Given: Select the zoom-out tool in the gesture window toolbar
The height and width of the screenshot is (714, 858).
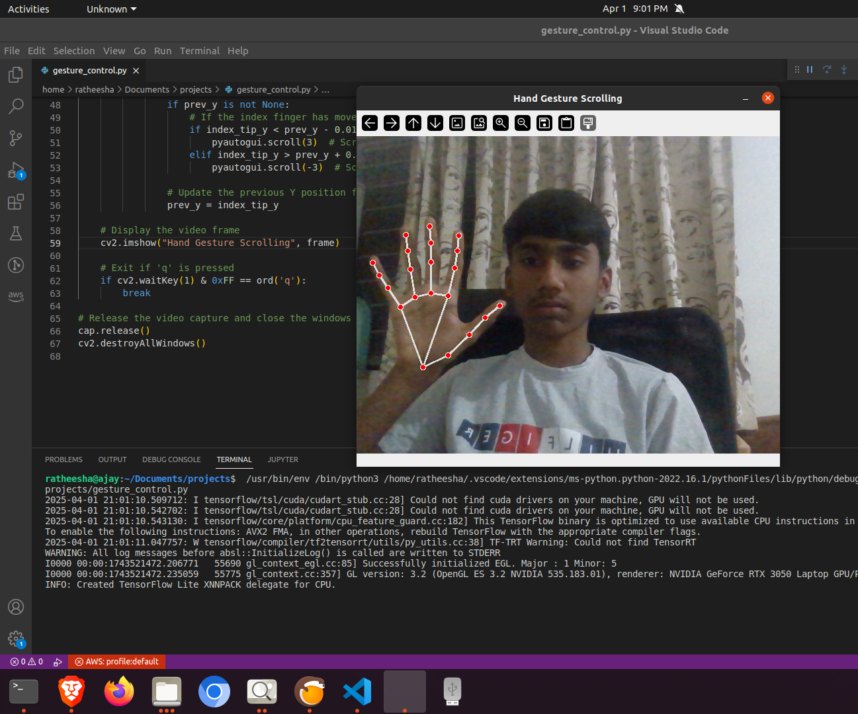Looking at the screenshot, I should pyautogui.click(x=522, y=123).
